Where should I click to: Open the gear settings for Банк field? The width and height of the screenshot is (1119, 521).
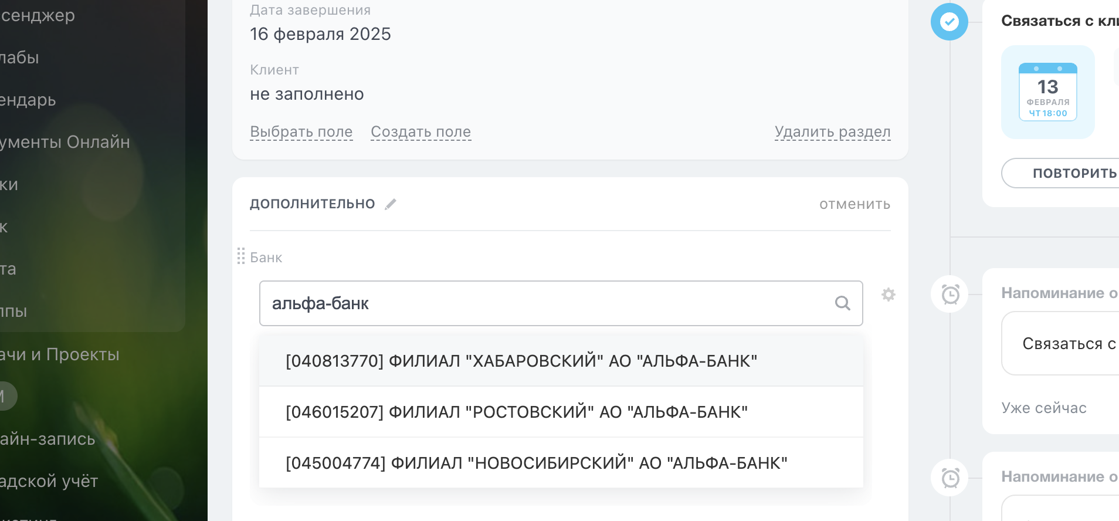(x=889, y=295)
